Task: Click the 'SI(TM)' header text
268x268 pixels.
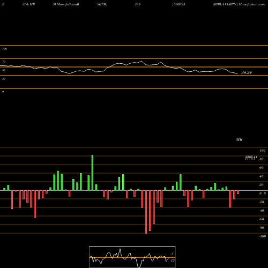Action: coord(102,4)
